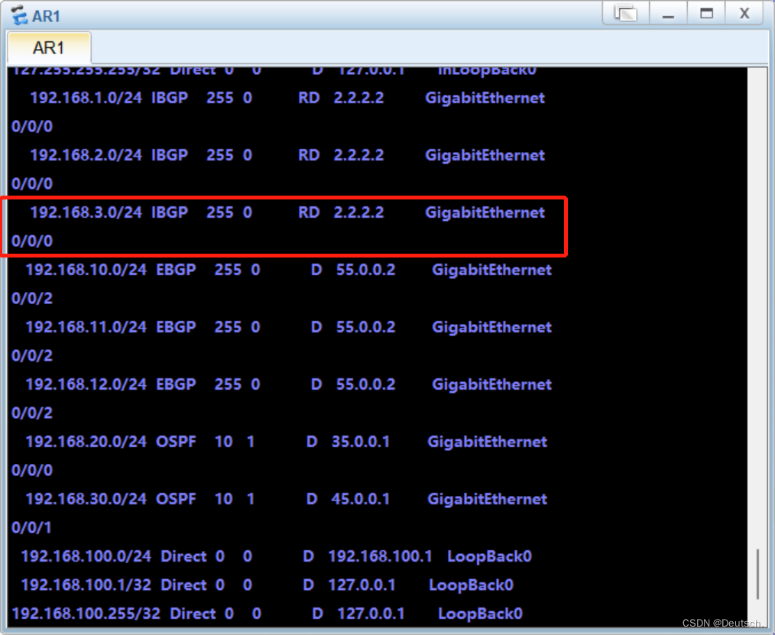Click LoopBack0 interface of 192.168.100.255/32 row

coord(480,614)
